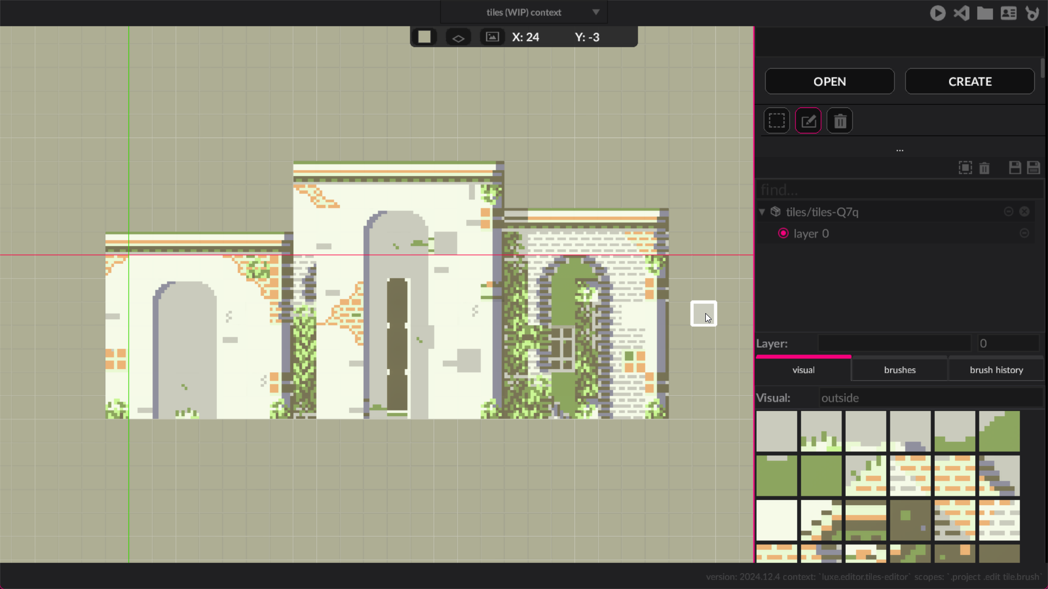Viewport: 1048px width, 589px height.
Task: Click the background color swatch in toolbar
Action: coord(424,37)
